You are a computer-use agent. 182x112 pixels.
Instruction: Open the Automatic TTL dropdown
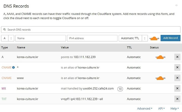pos(133,38)
